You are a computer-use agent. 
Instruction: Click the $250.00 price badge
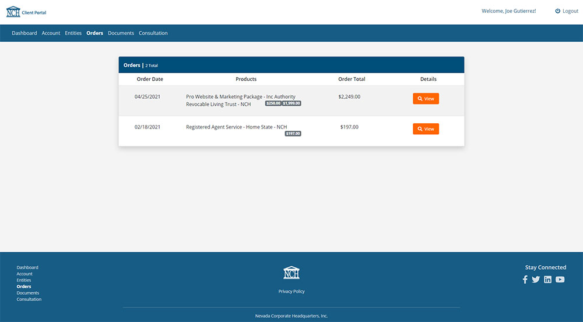(x=273, y=103)
